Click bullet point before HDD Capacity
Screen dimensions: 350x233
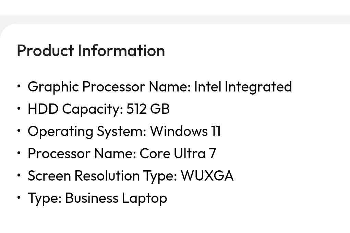tap(19, 109)
